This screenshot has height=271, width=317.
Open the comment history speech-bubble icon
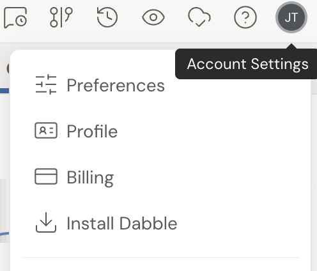pos(15,17)
